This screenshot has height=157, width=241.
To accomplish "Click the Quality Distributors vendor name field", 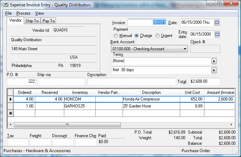I will (x=53, y=40).
